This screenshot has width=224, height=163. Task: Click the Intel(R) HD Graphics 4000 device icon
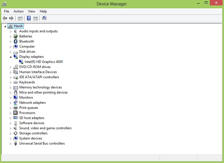coord(21,62)
